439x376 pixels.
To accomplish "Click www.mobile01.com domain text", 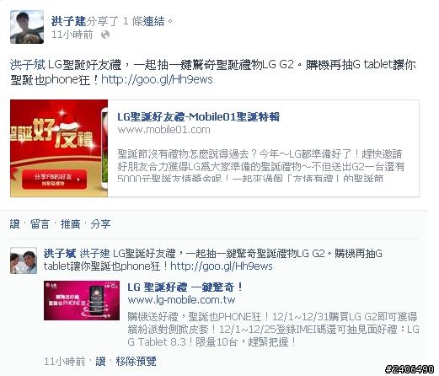I will coord(163,130).
